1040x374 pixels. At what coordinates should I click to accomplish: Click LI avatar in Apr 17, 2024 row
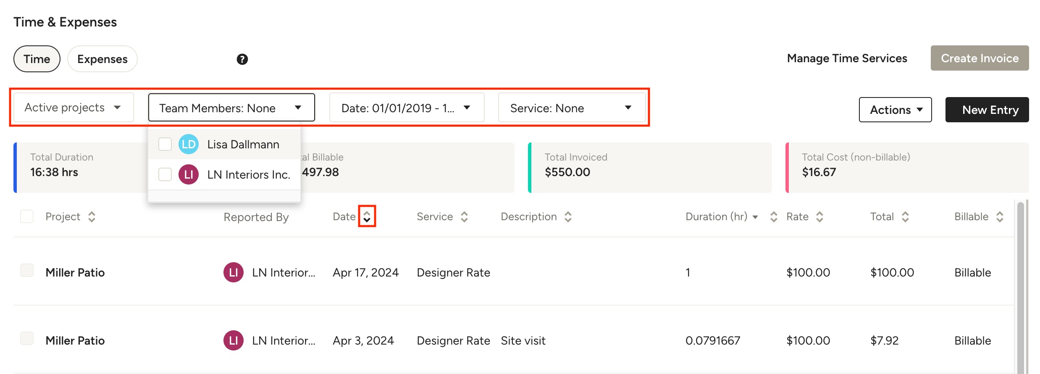coord(234,272)
